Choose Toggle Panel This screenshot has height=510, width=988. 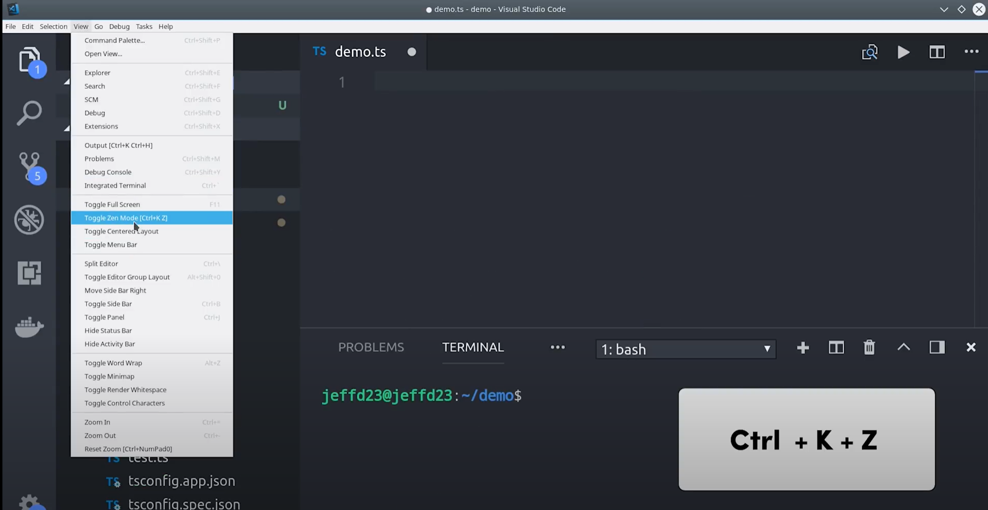point(152,317)
